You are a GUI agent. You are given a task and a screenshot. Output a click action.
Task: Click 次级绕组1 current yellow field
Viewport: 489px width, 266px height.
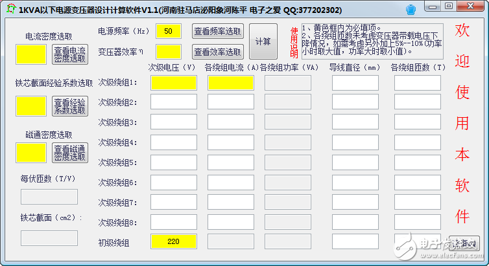[x=231, y=83]
